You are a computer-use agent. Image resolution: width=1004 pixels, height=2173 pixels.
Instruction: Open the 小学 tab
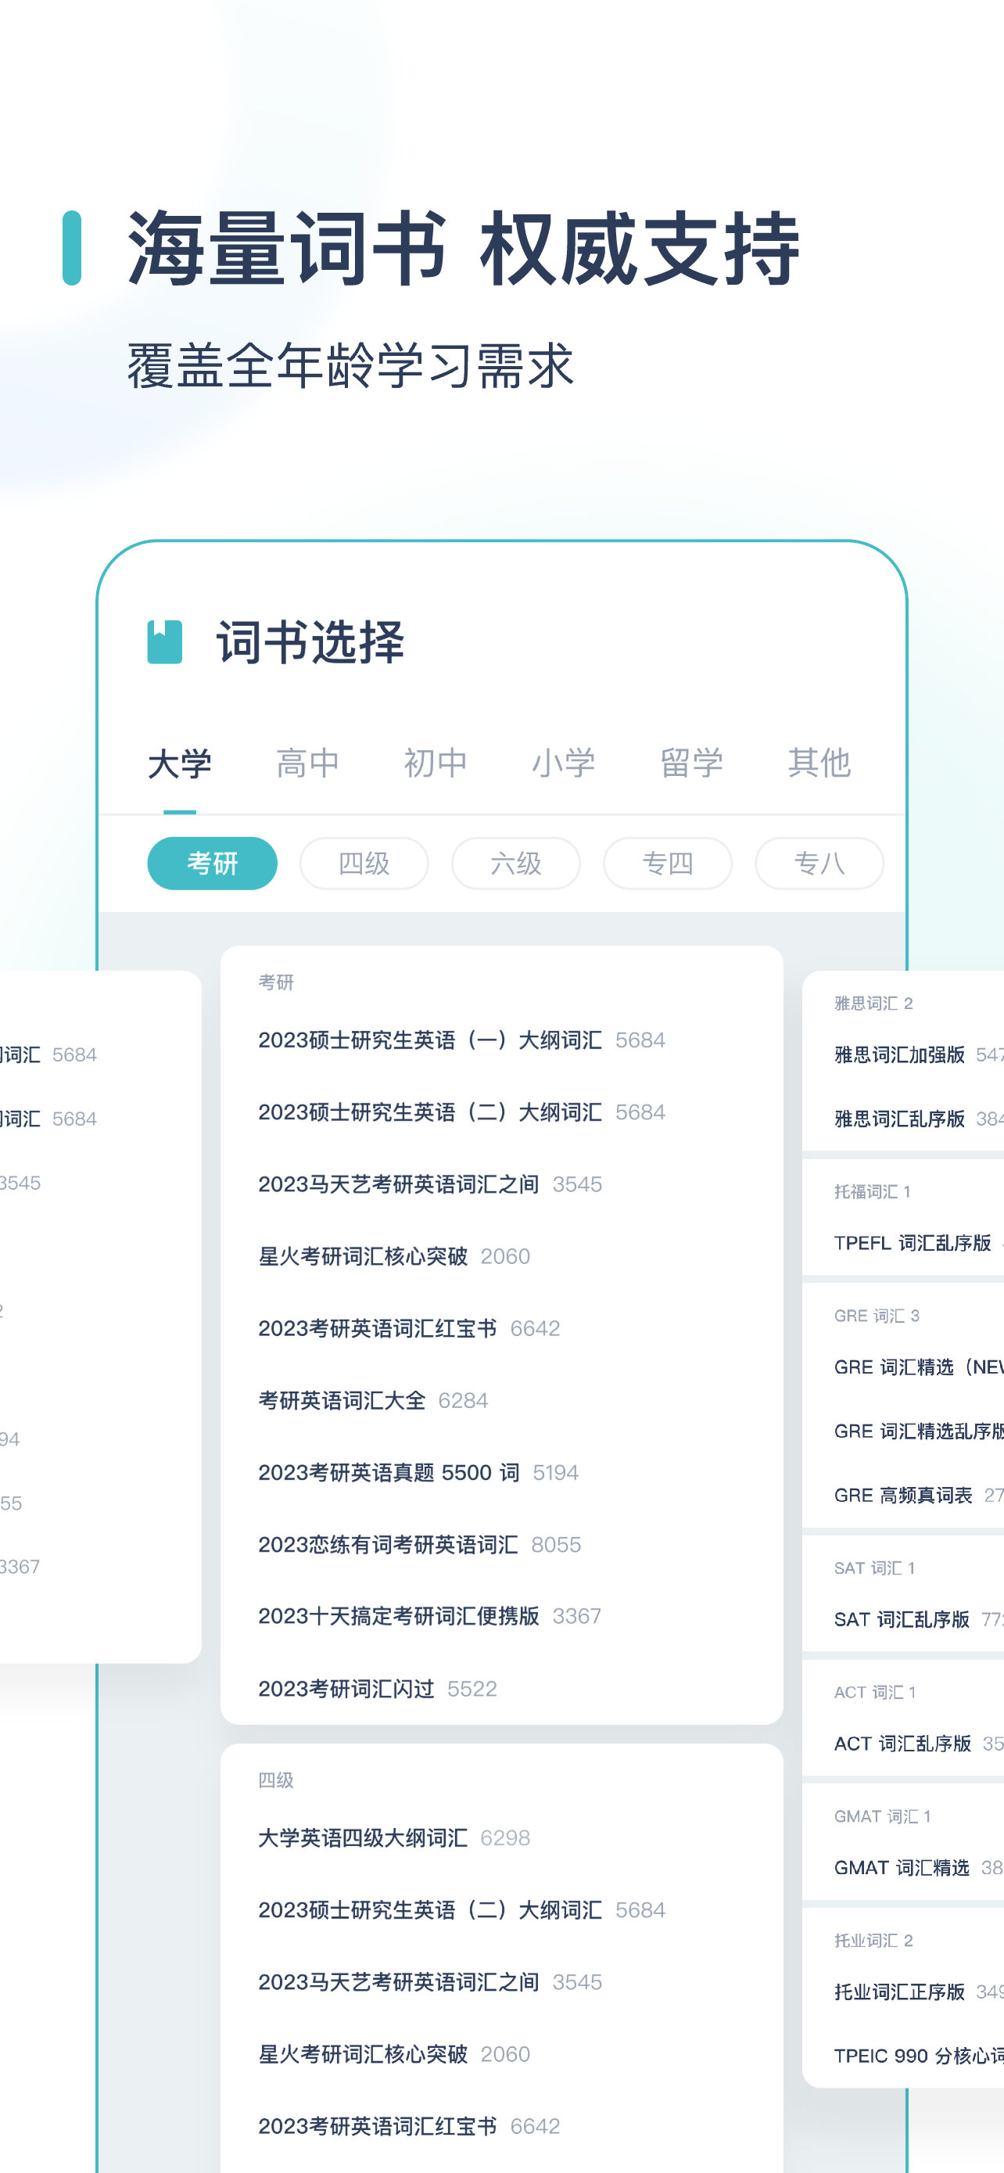(x=564, y=763)
